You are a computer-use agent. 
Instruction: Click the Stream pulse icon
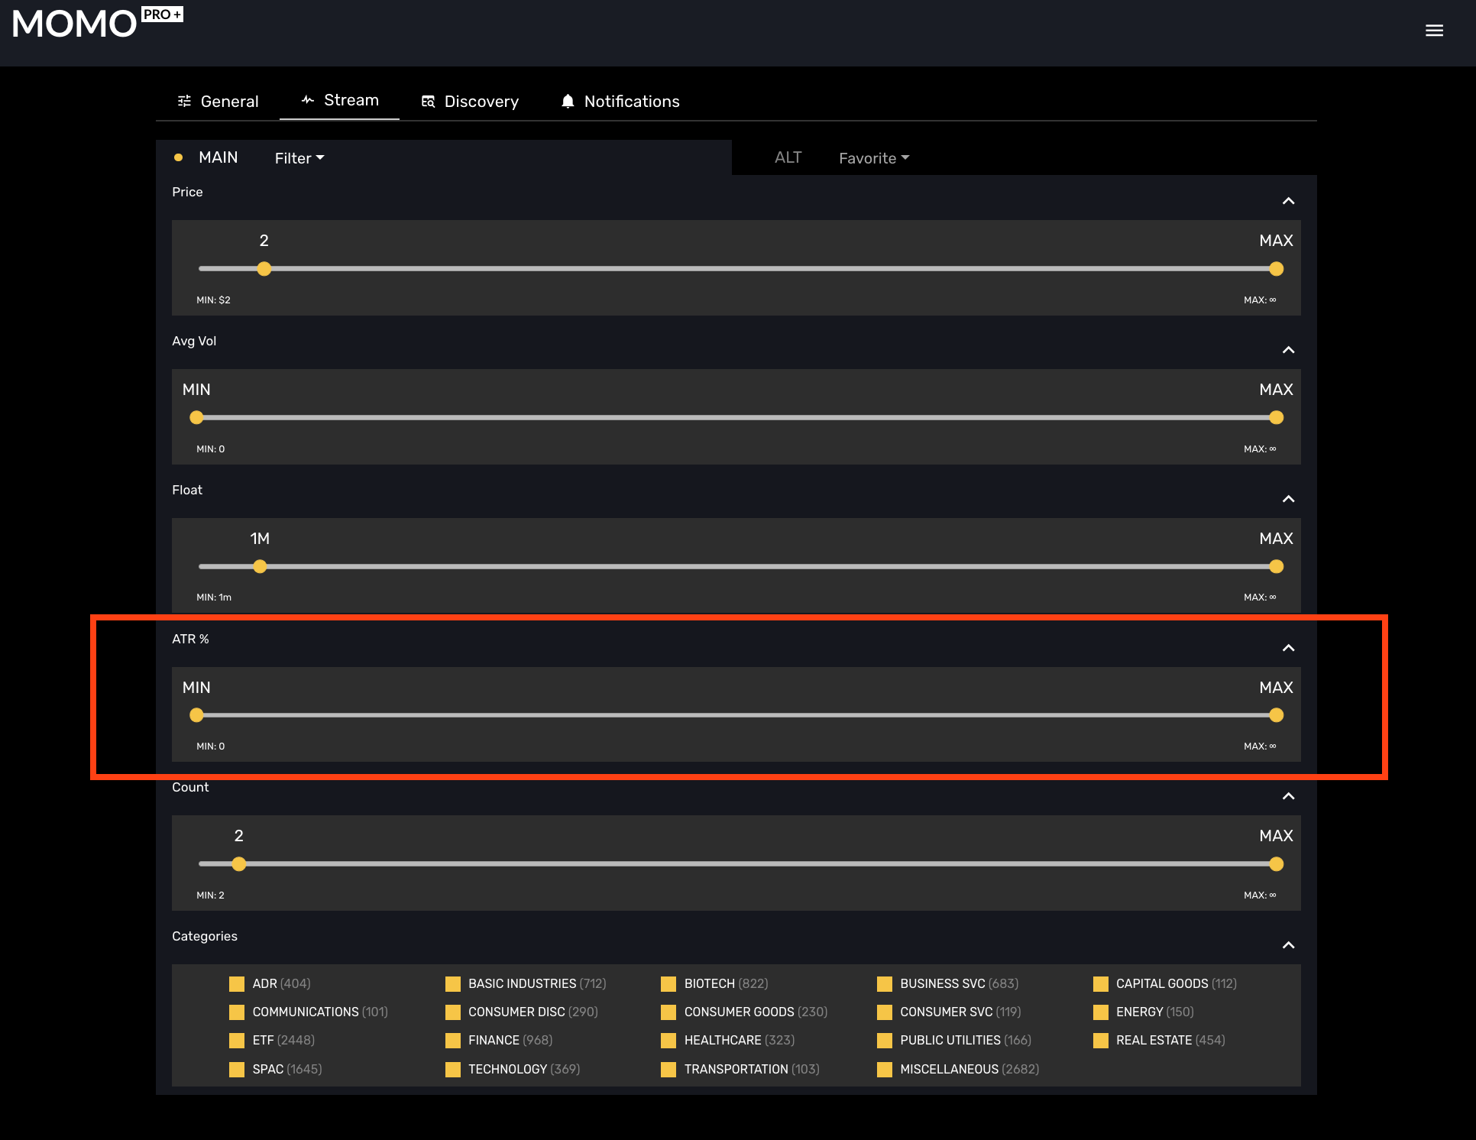pos(308,100)
